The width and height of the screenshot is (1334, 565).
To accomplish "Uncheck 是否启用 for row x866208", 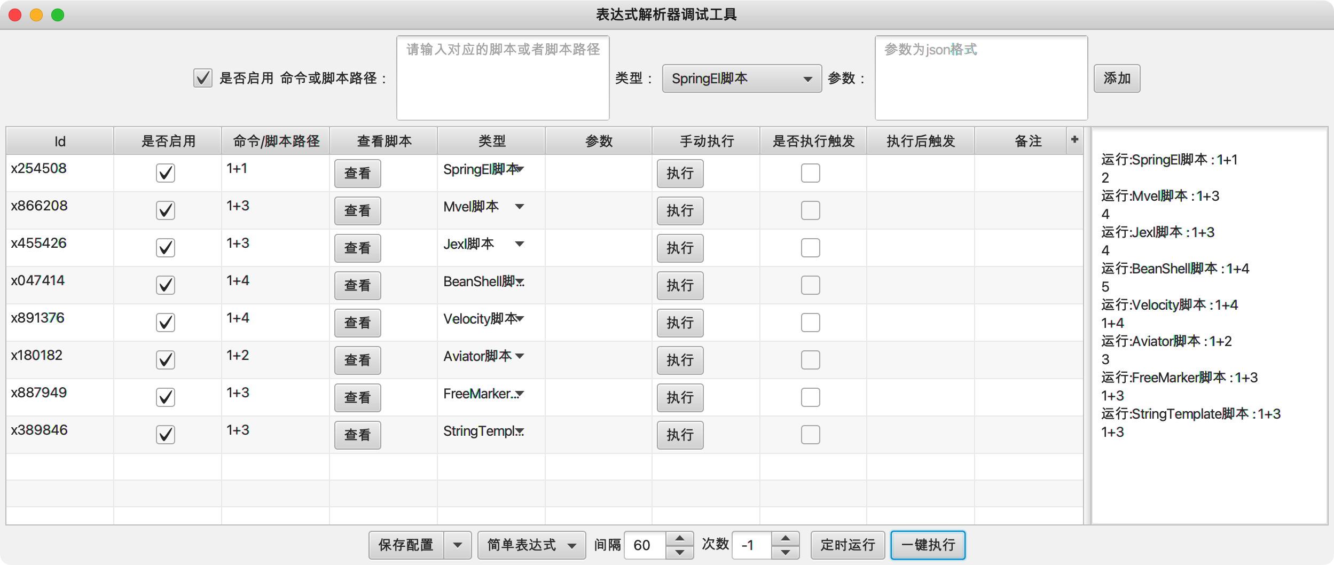I will 166,210.
